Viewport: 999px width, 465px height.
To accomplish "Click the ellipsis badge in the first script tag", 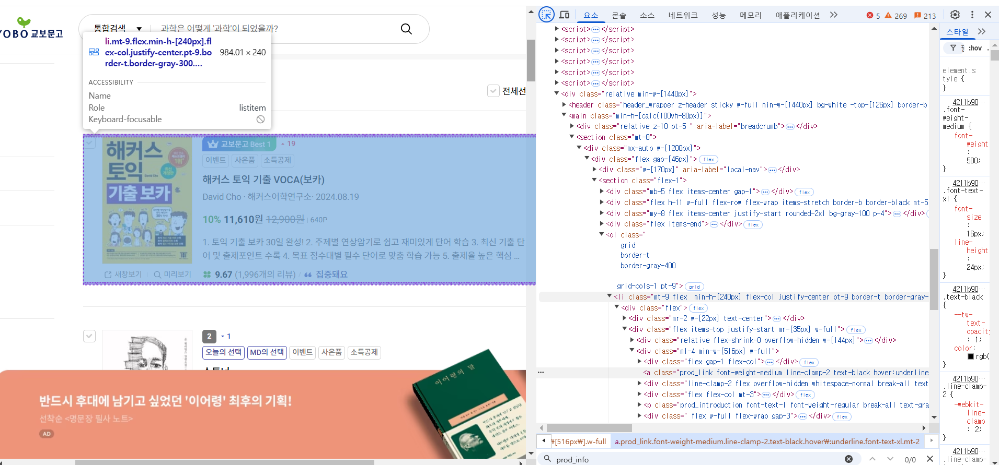I will tap(595, 29).
